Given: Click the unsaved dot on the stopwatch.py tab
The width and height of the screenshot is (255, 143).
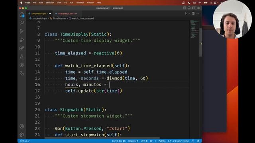Looking at the screenshot, I should coord(50,14).
